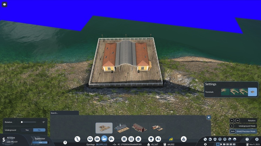Open the vehicle list train icon in bottom-right panel

(x=210, y=139)
